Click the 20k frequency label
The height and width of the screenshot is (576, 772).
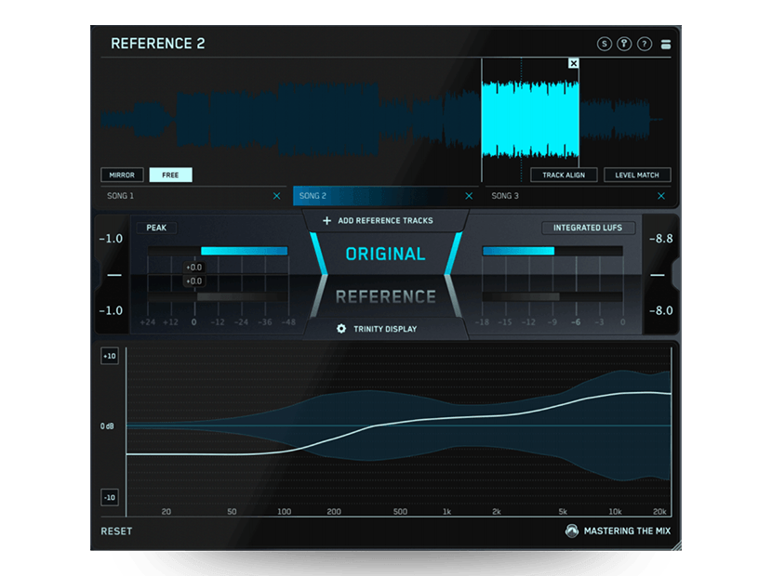[659, 512]
